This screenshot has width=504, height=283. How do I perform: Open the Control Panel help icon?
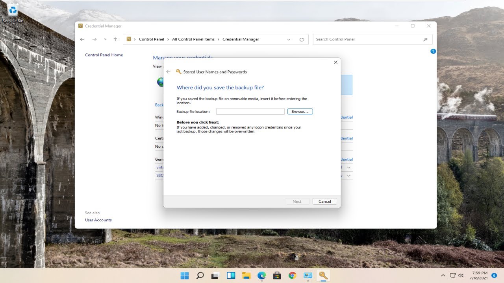[433, 51]
